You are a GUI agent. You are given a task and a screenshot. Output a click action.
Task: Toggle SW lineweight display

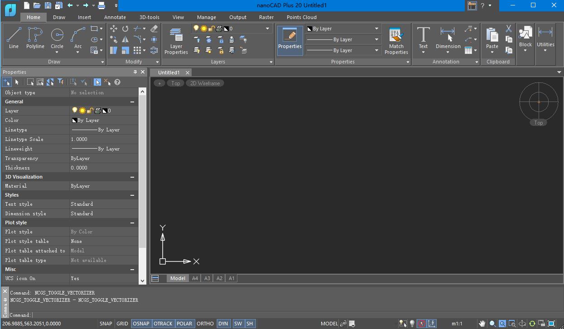click(238, 324)
